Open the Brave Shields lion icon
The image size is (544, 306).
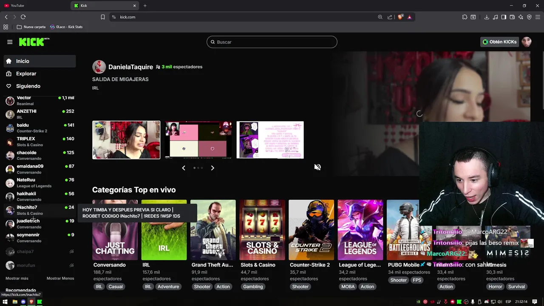point(400,17)
